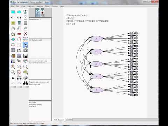Switch to the Path diagram tab
This screenshot has height=126, width=168.
tap(59, 120)
